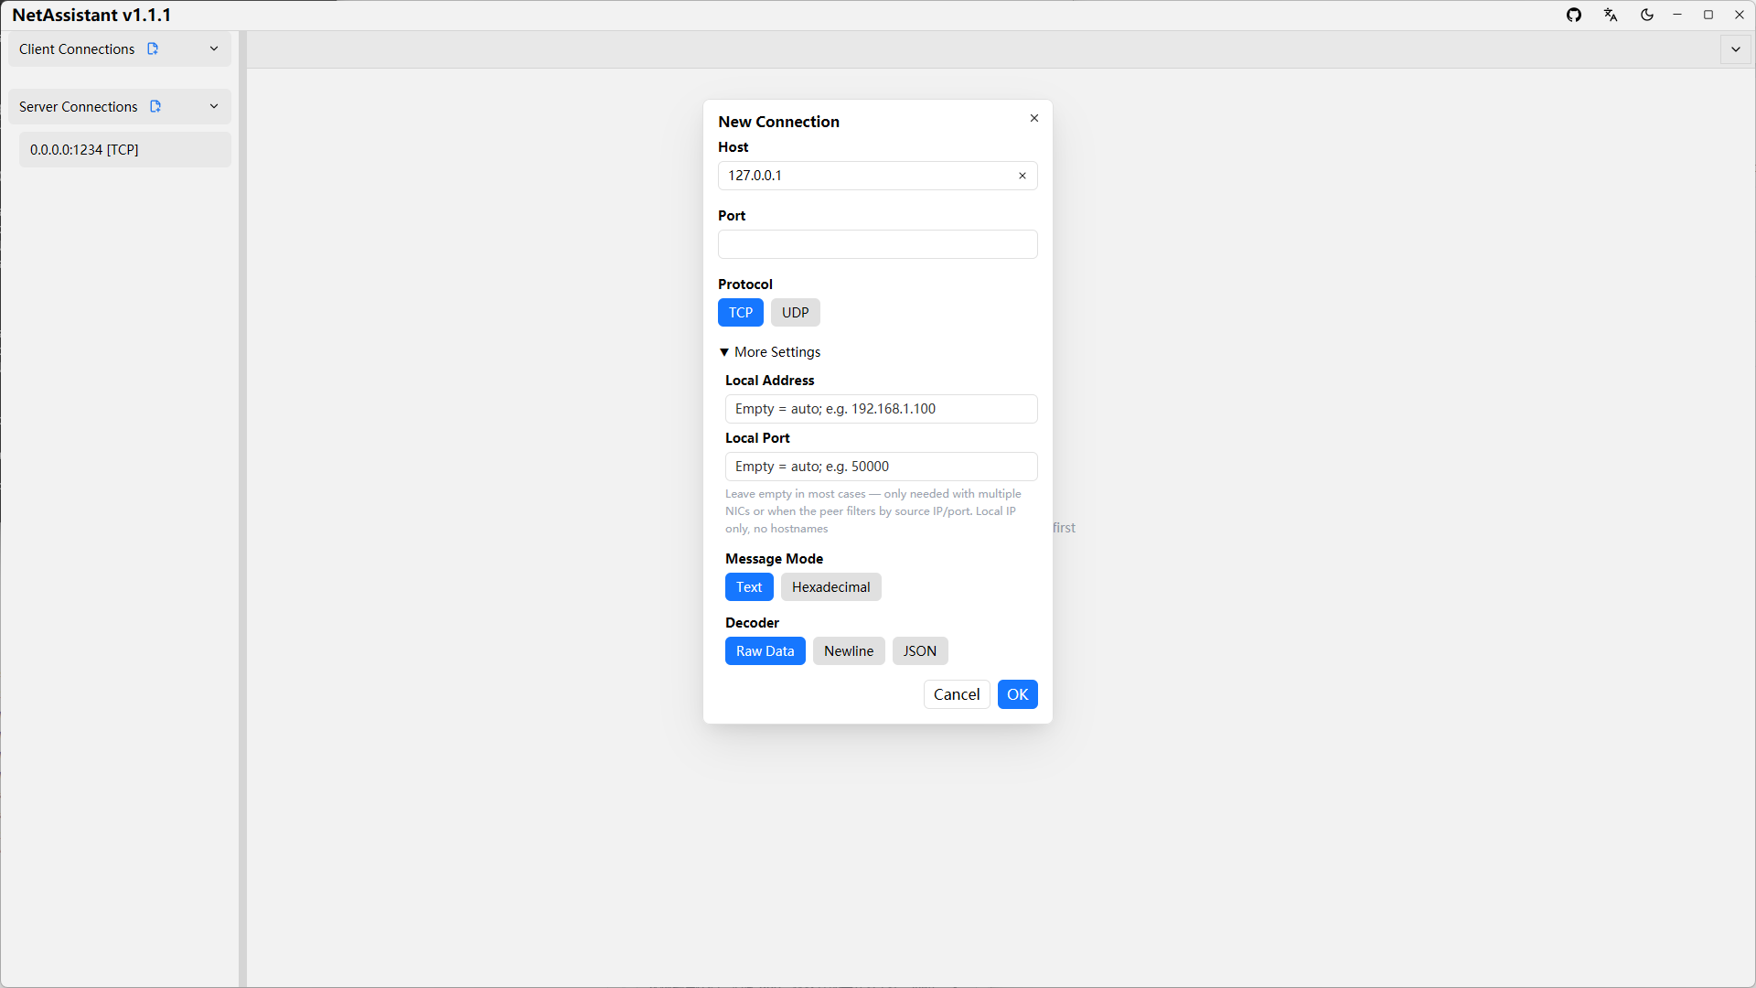Collapse the More Settings section
Image resolution: width=1756 pixels, height=988 pixels.
coord(770,352)
